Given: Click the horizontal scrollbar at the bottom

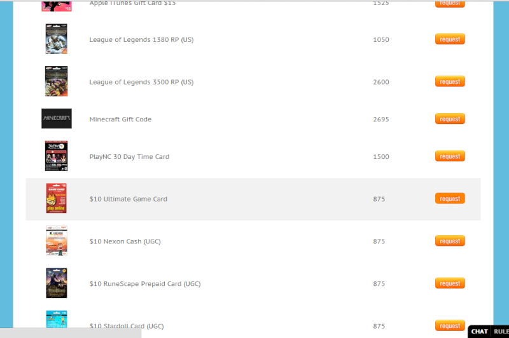Looking at the screenshot, I should coord(71,333).
